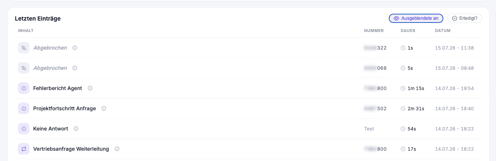Click the aborted call icon dated 11:38
The height and width of the screenshot is (161, 496).
point(24,48)
